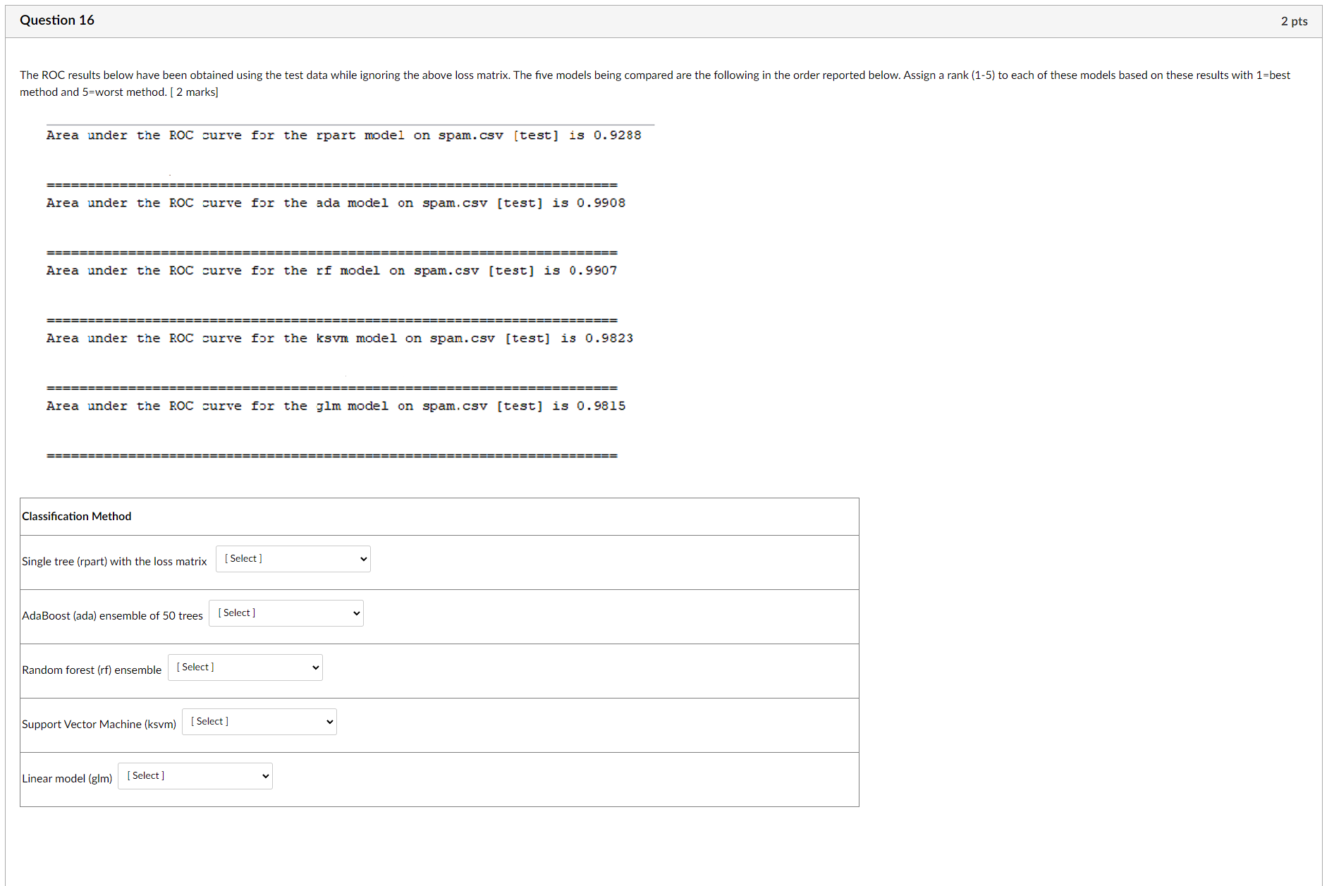
Task: Expand the Linear model (glm) selector
Action: tap(195, 775)
